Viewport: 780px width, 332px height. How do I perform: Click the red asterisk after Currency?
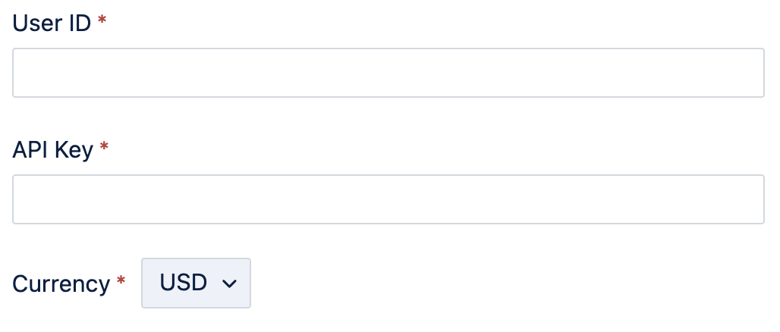(x=121, y=282)
